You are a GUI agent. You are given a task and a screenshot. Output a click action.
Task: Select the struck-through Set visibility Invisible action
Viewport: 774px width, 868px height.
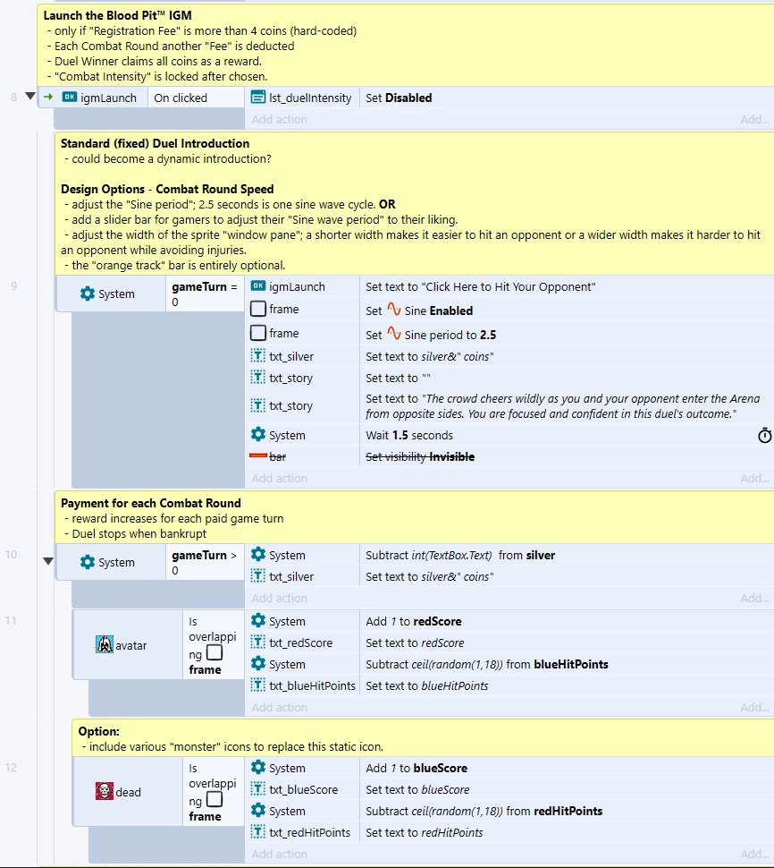pos(420,456)
